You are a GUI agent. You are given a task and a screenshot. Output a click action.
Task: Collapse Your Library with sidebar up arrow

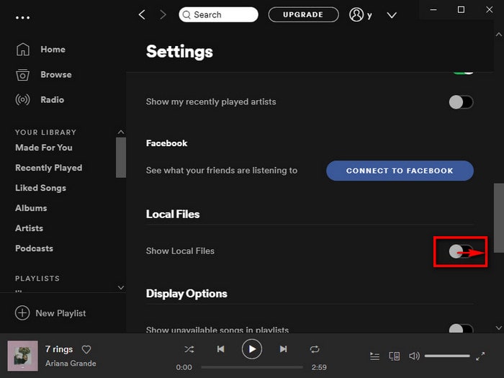click(121, 132)
